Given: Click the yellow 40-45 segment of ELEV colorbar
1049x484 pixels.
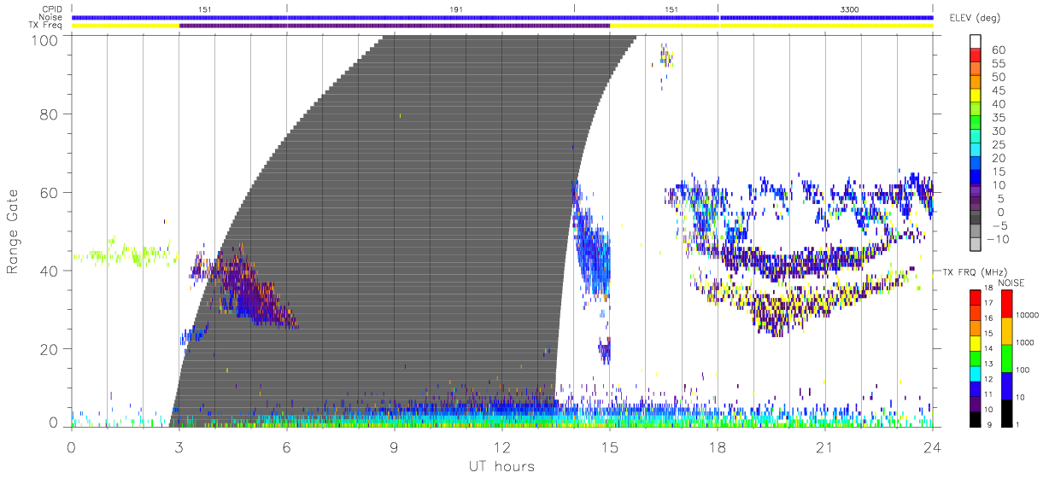Looking at the screenshot, I should pos(976,96).
